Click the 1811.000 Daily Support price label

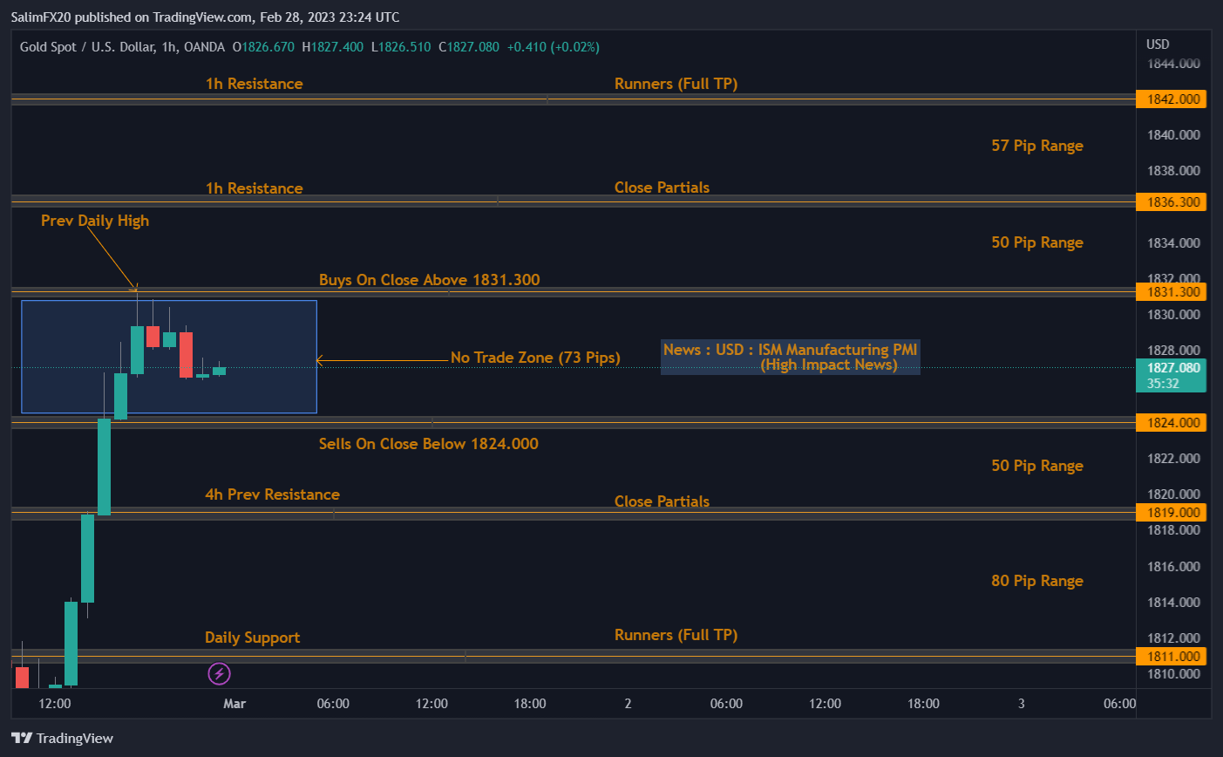point(1172,656)
